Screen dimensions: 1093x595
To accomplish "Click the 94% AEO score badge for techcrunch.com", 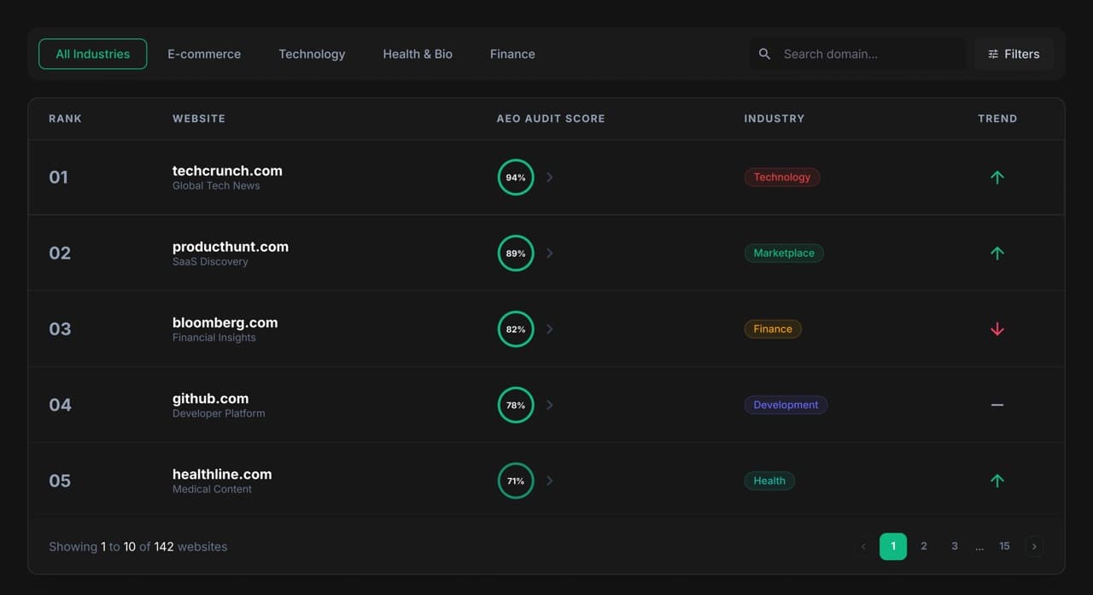I will coord(515,177).
